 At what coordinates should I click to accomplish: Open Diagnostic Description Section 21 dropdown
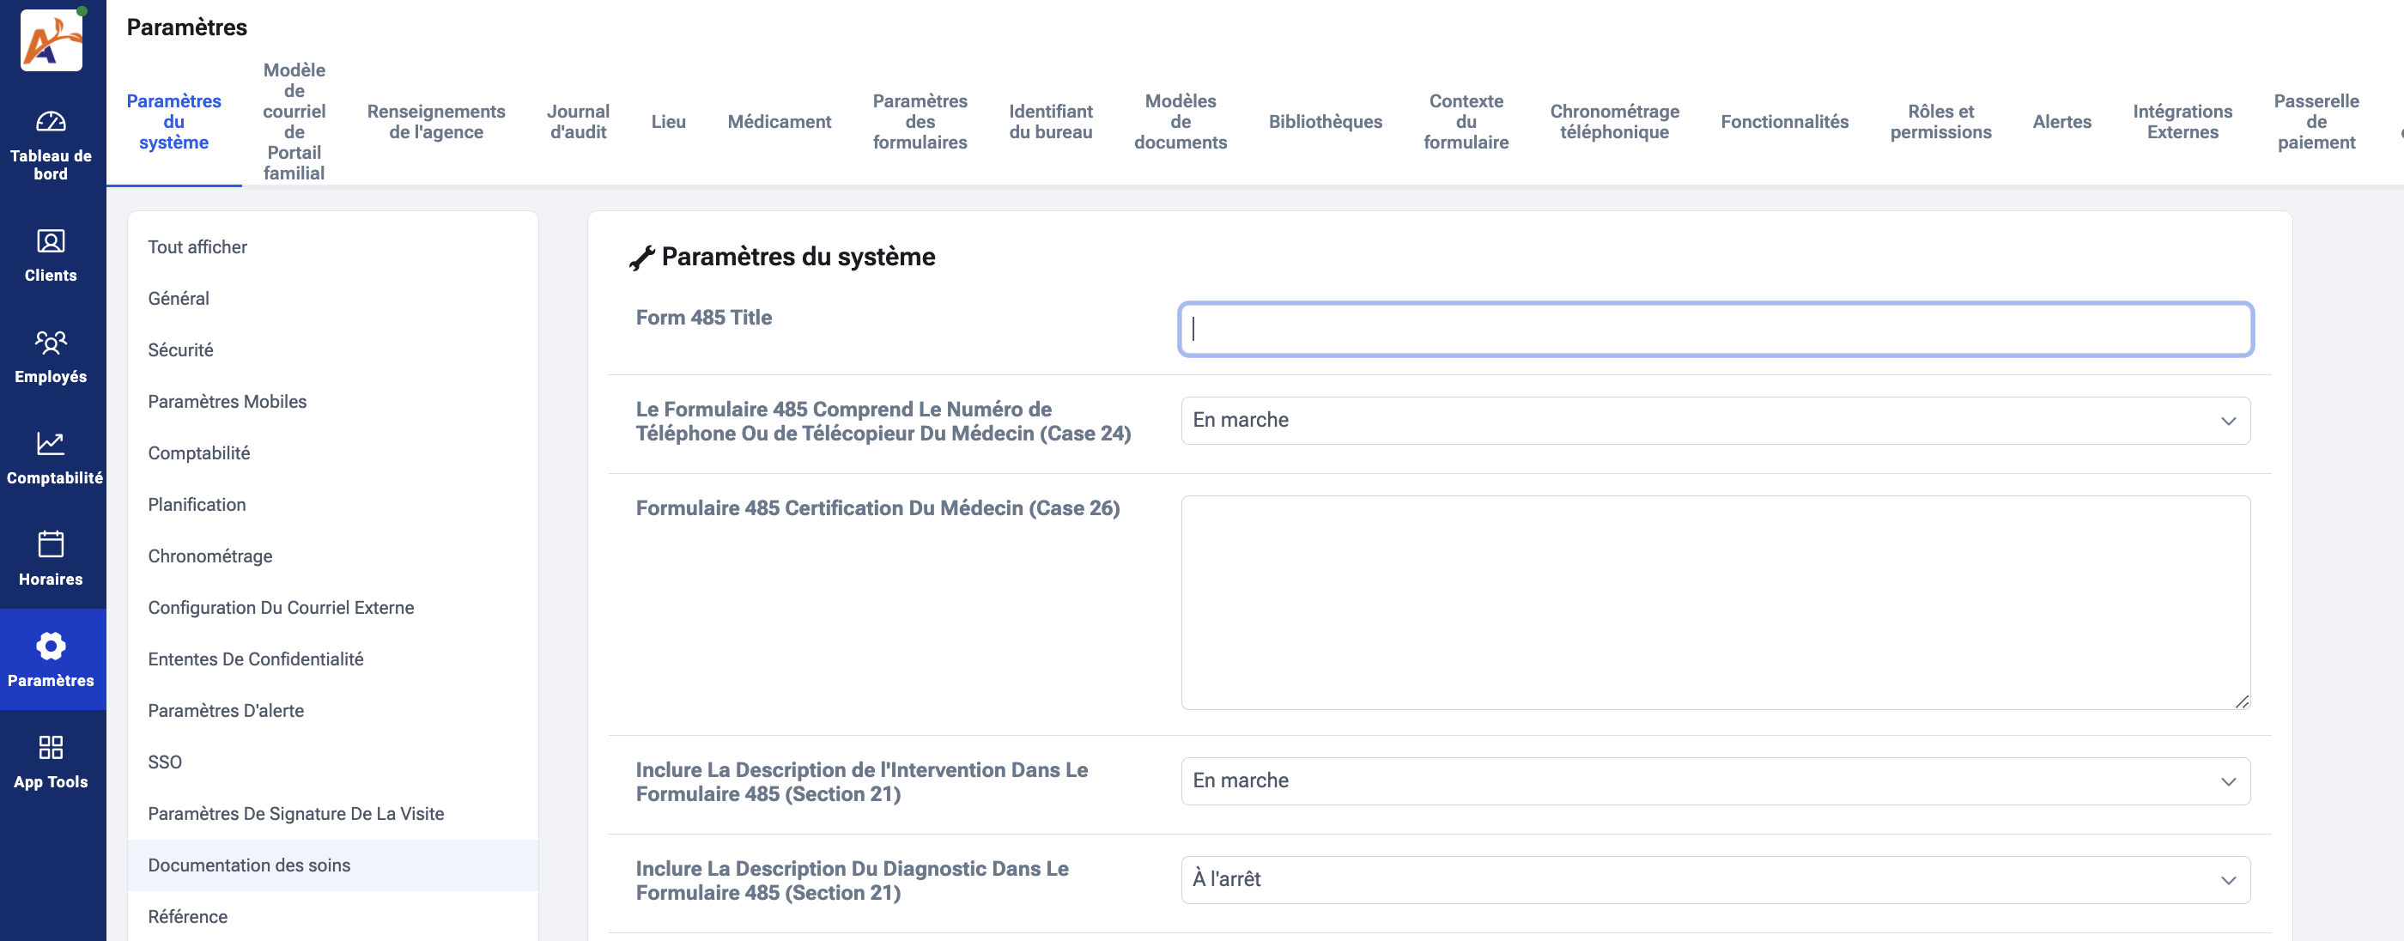pyautogui.click(x=1715, y=879)
